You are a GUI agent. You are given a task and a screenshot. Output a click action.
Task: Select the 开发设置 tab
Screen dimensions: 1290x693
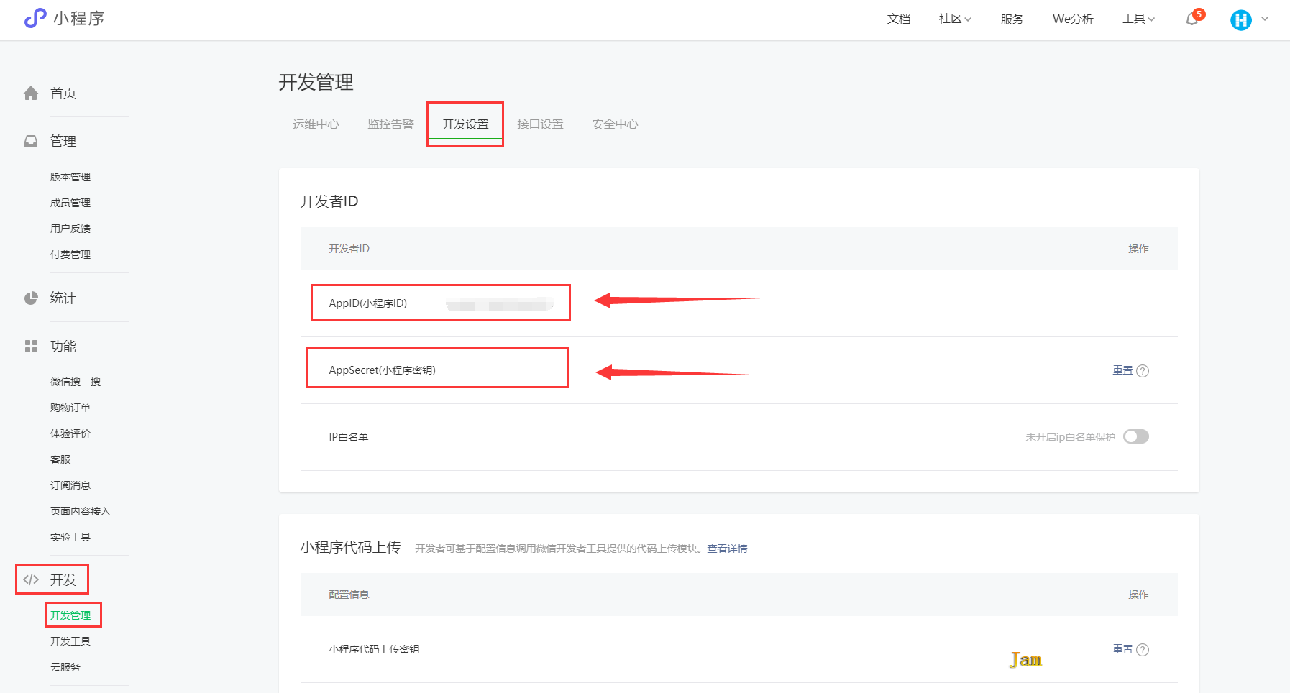pos(465,124)
